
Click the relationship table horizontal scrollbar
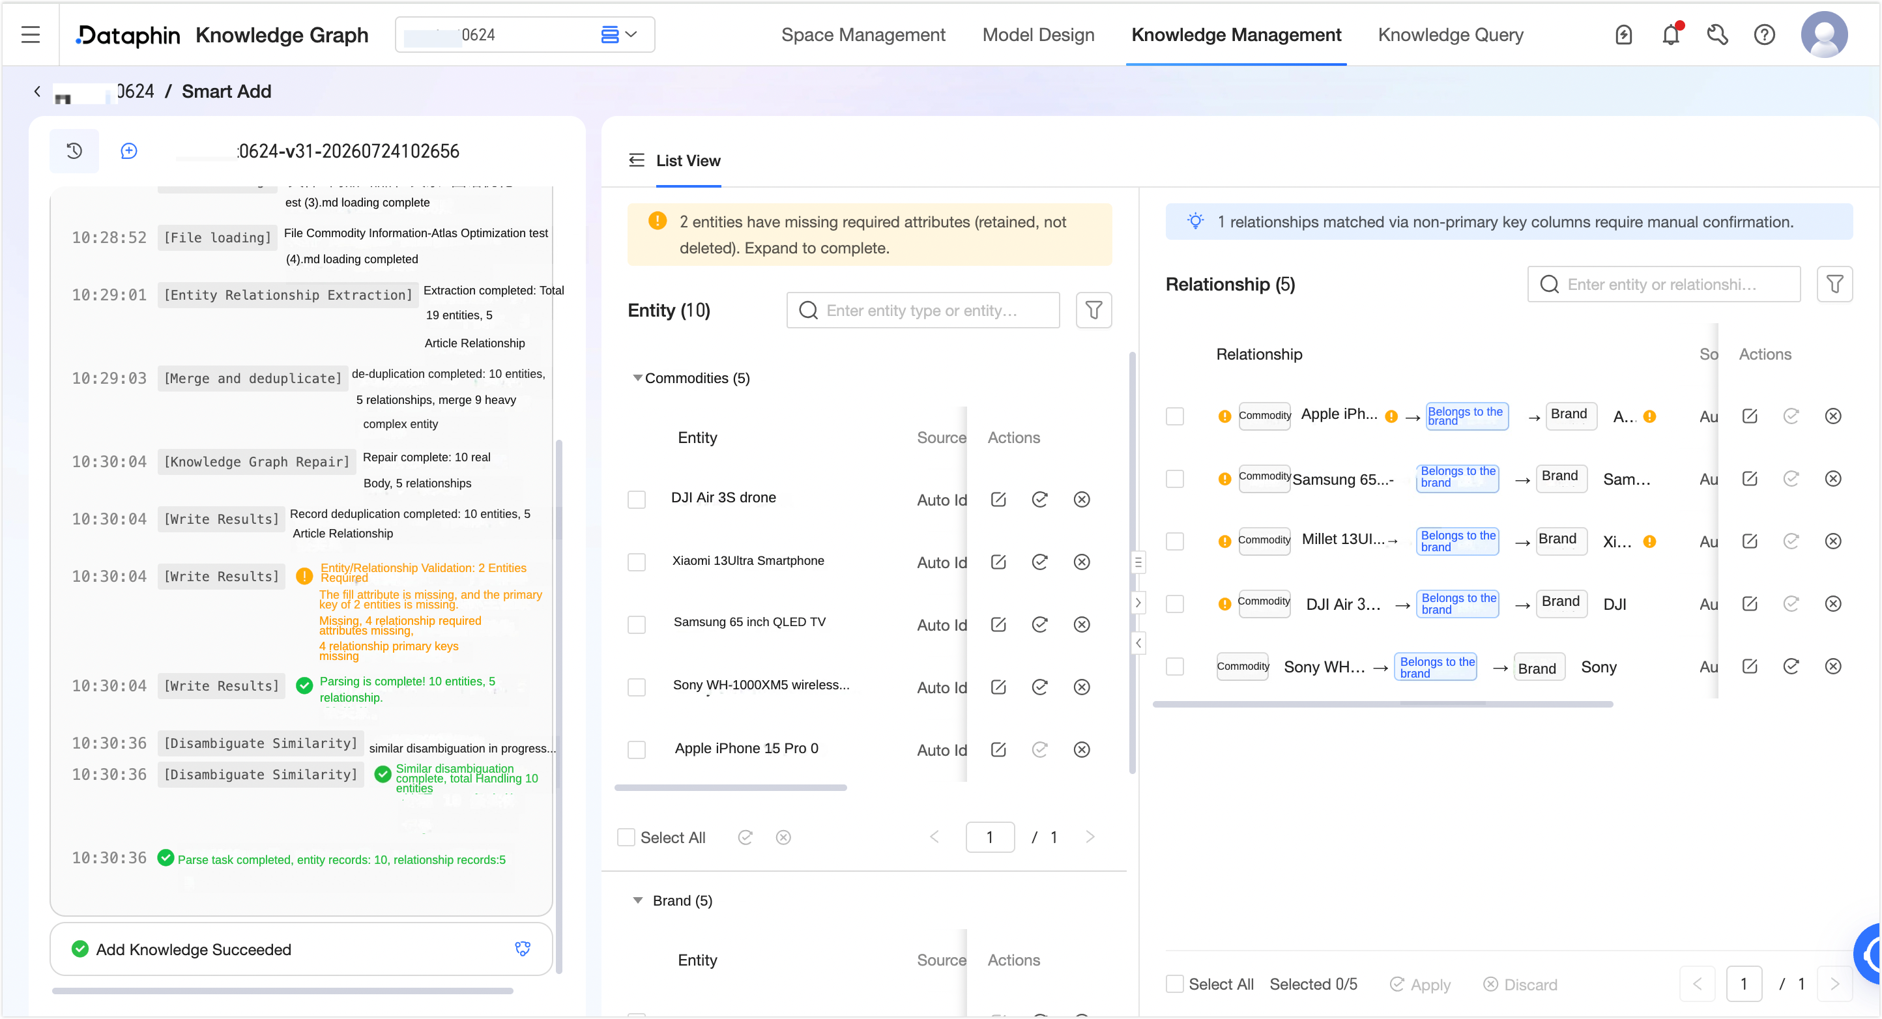[1382, 704]
